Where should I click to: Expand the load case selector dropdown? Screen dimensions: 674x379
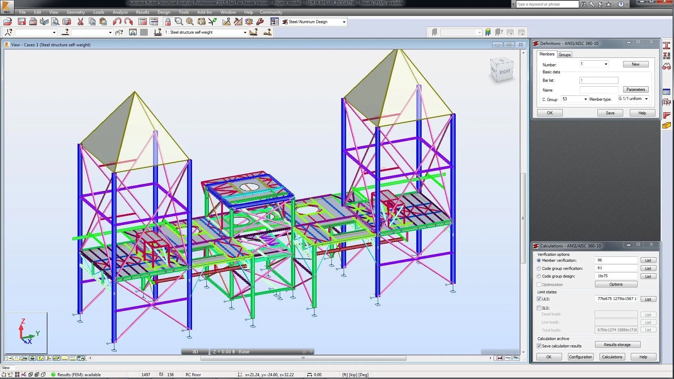(245, 32)
